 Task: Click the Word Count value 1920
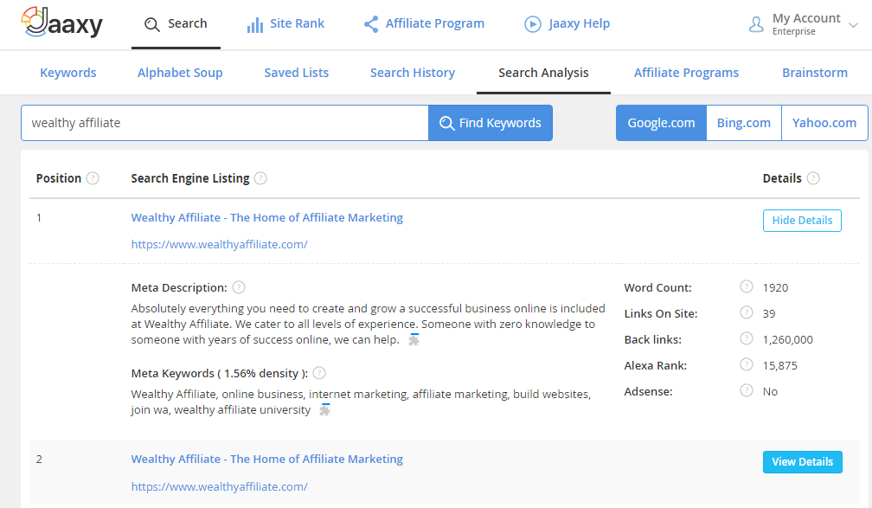point(775,287)
